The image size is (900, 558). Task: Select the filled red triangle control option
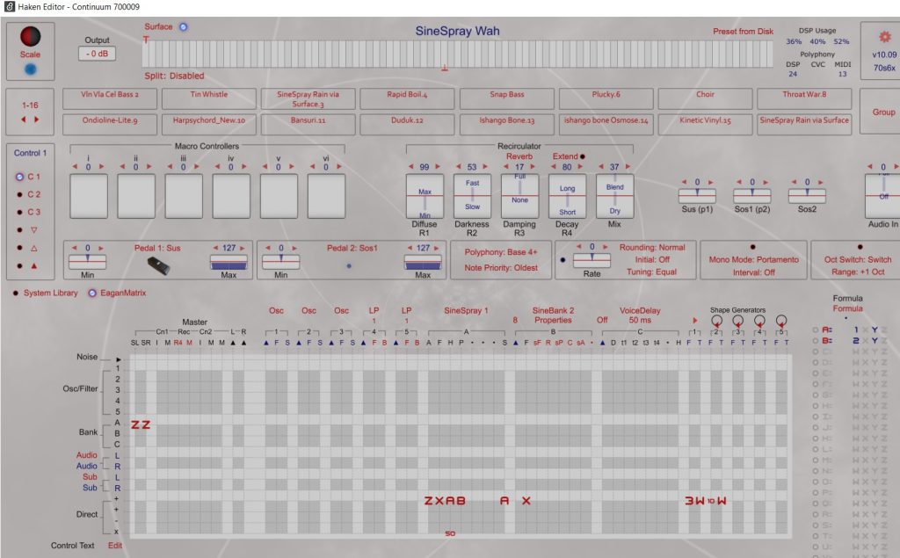pyautogui.click(x=34, y=265)
